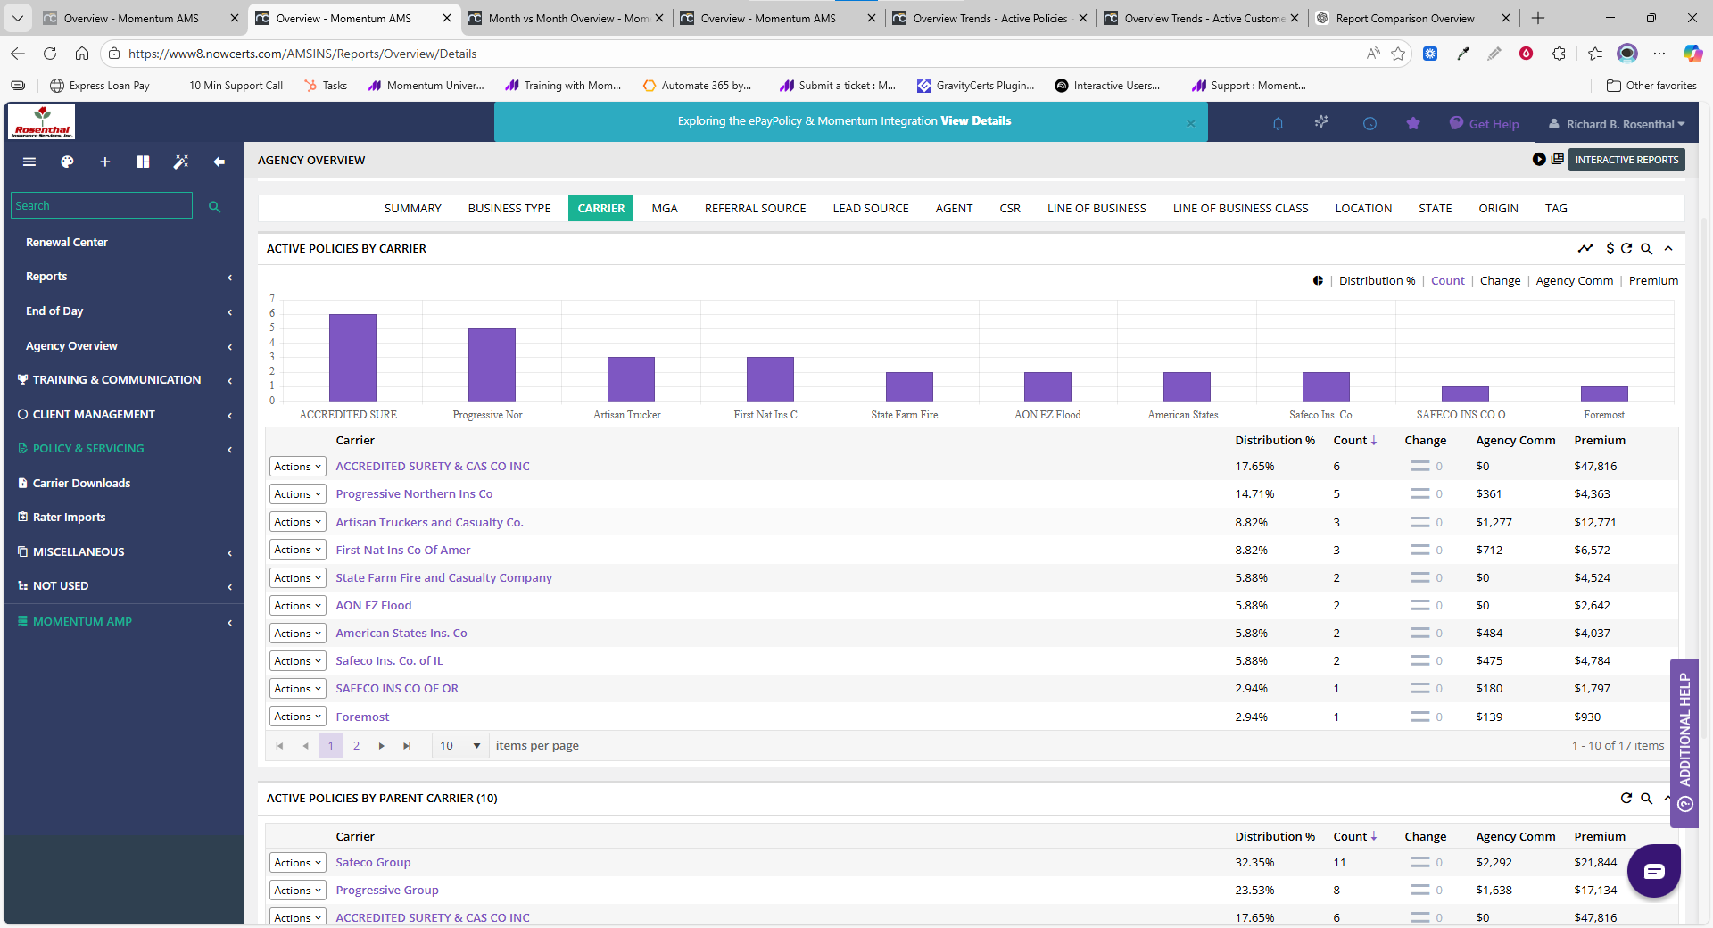Open Richard B. Rosenthal user menu
This screenshot has width=1713, height=928.
tap(1617, 124)
